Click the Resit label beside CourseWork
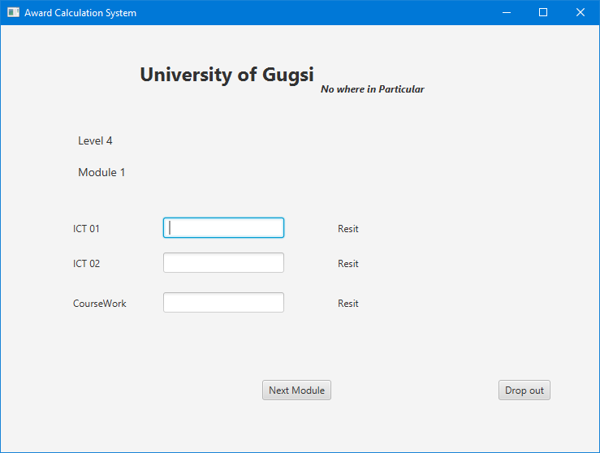Viewport: 600px width, 453px height. pos(347,304)
